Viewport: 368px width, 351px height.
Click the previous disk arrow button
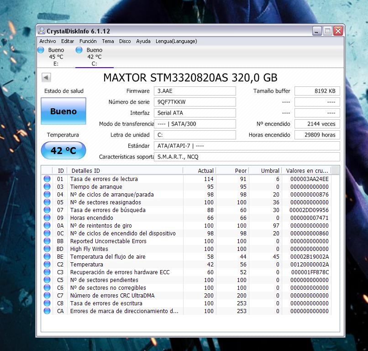click(x=46, y=77)
